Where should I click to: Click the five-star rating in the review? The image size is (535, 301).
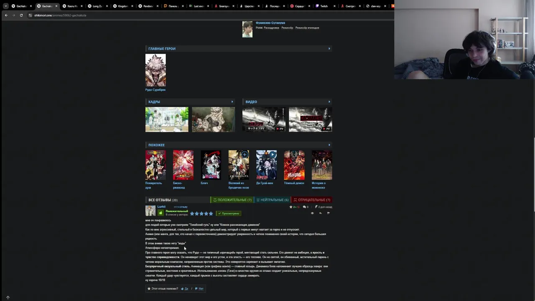point(201,214)
